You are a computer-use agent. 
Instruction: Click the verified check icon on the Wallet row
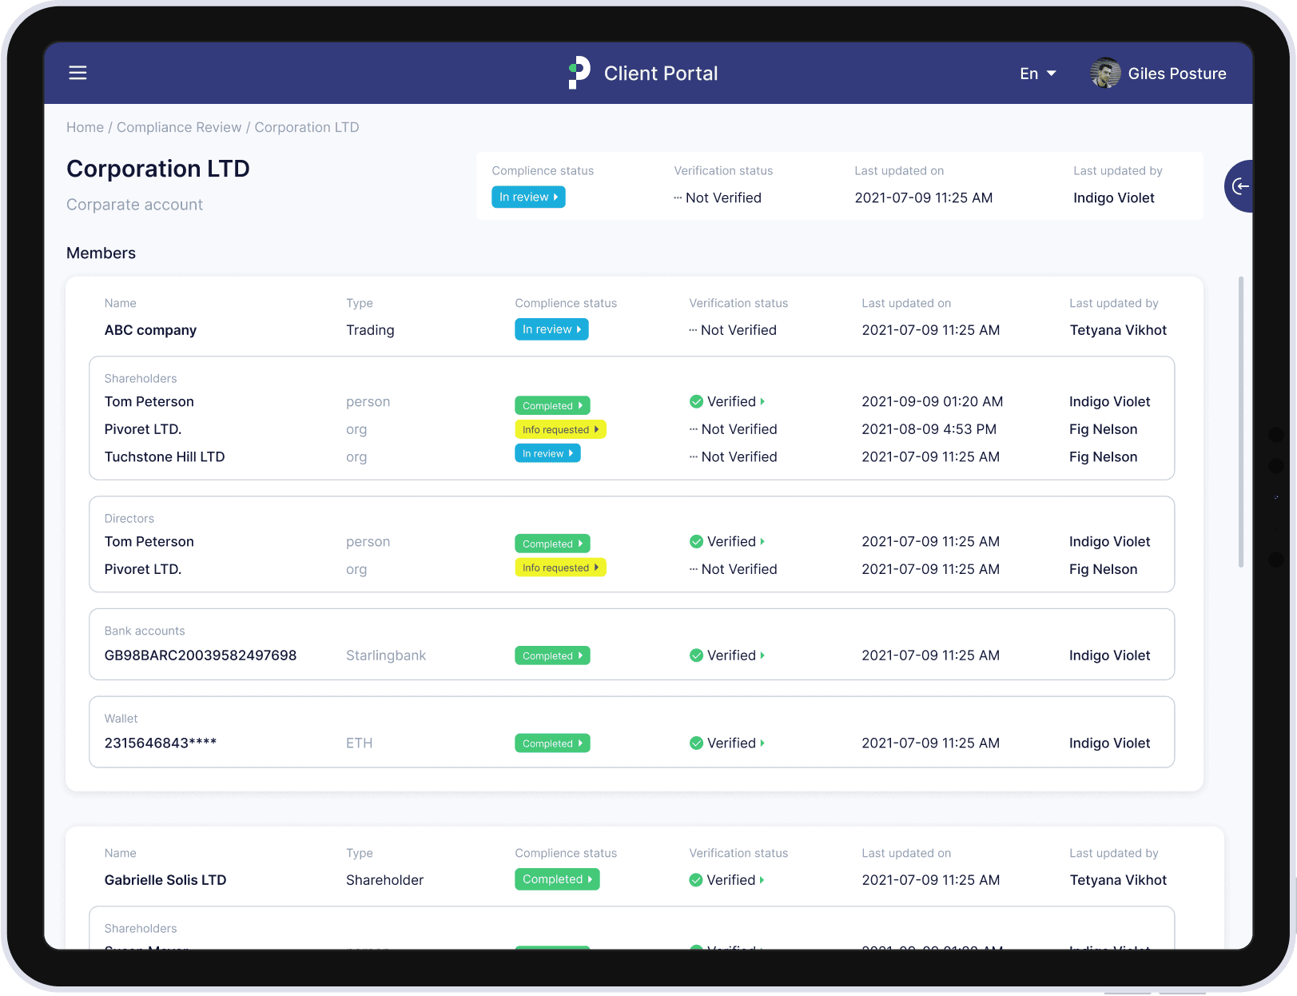pos(695,743)
